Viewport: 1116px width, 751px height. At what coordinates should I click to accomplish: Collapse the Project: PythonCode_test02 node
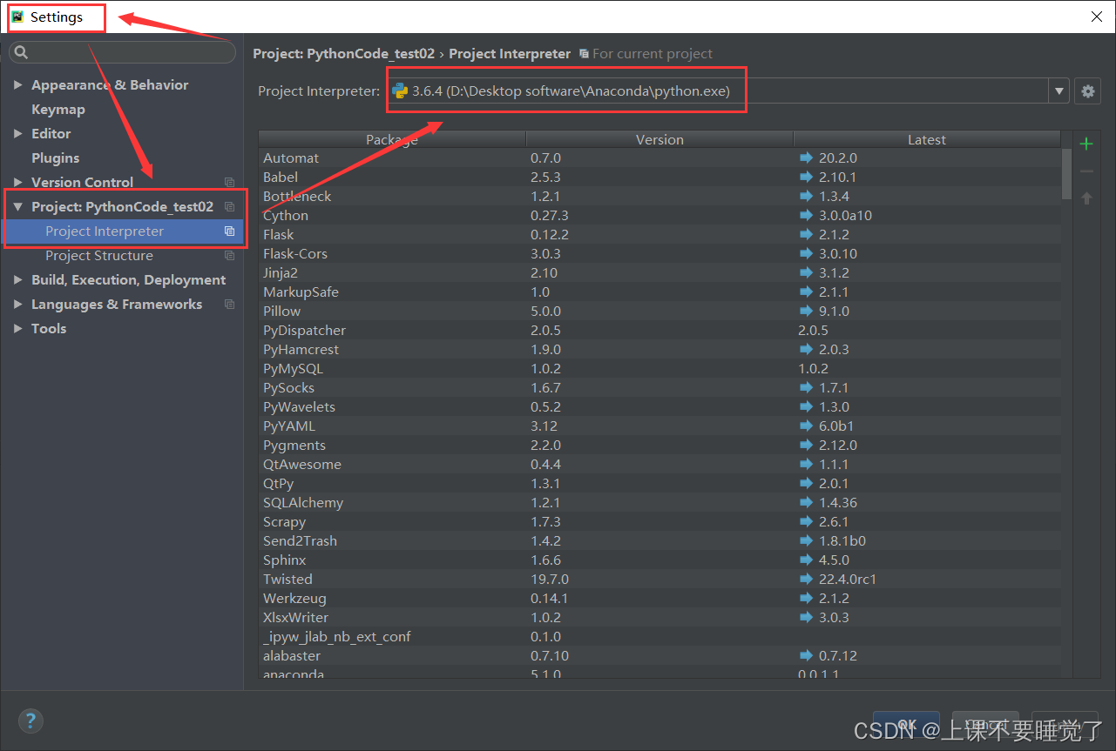tap(18, 207)
